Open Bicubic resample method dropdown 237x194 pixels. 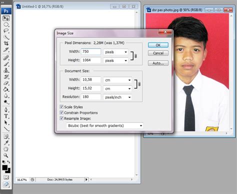point(104,125)
